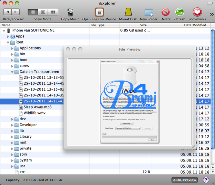Expand the Apps node

tap(8, 37)
